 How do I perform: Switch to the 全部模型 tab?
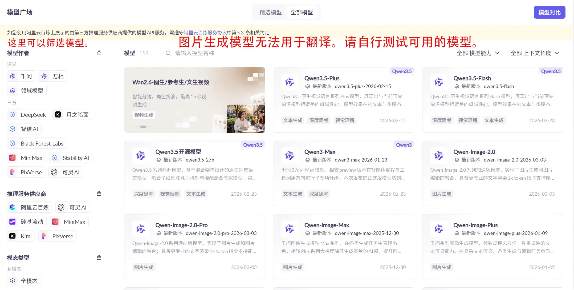302,12
